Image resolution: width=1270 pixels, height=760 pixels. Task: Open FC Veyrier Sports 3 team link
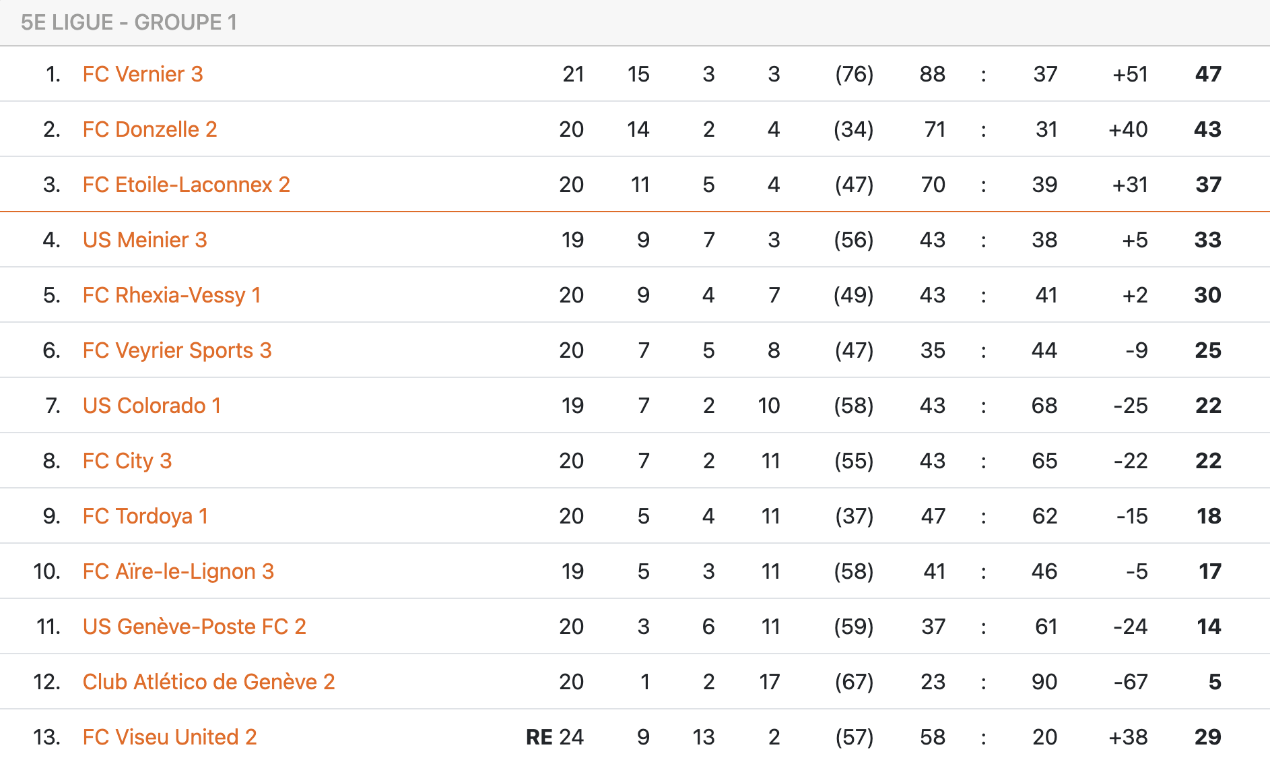click(177, 350)
